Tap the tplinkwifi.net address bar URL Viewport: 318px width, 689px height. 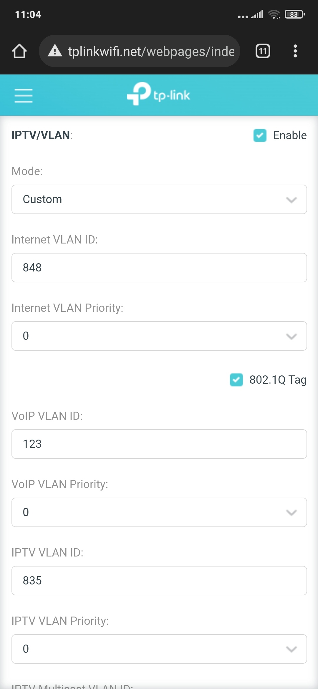click(151, 52)
